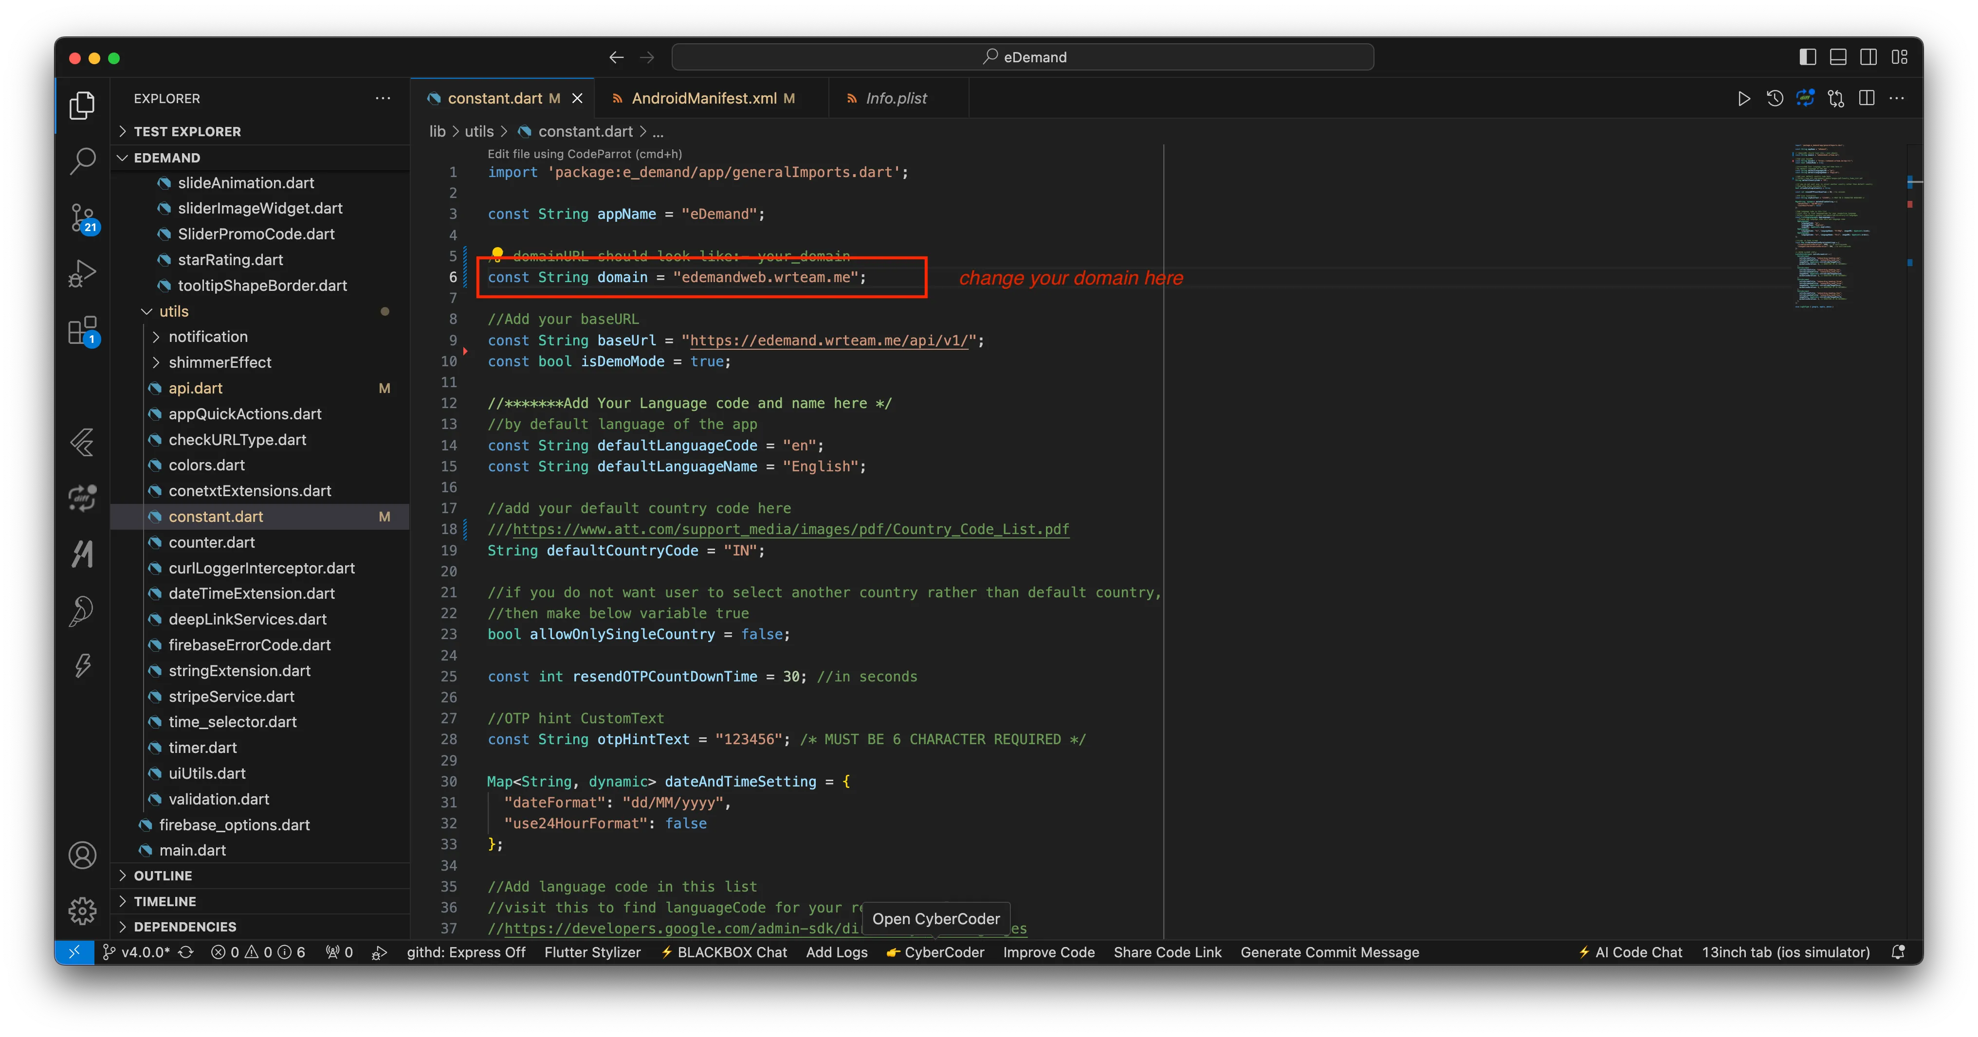Toggle the bottom panel layout icon
This screenshot has height=1037, width=1978.
pos(1838,57)
